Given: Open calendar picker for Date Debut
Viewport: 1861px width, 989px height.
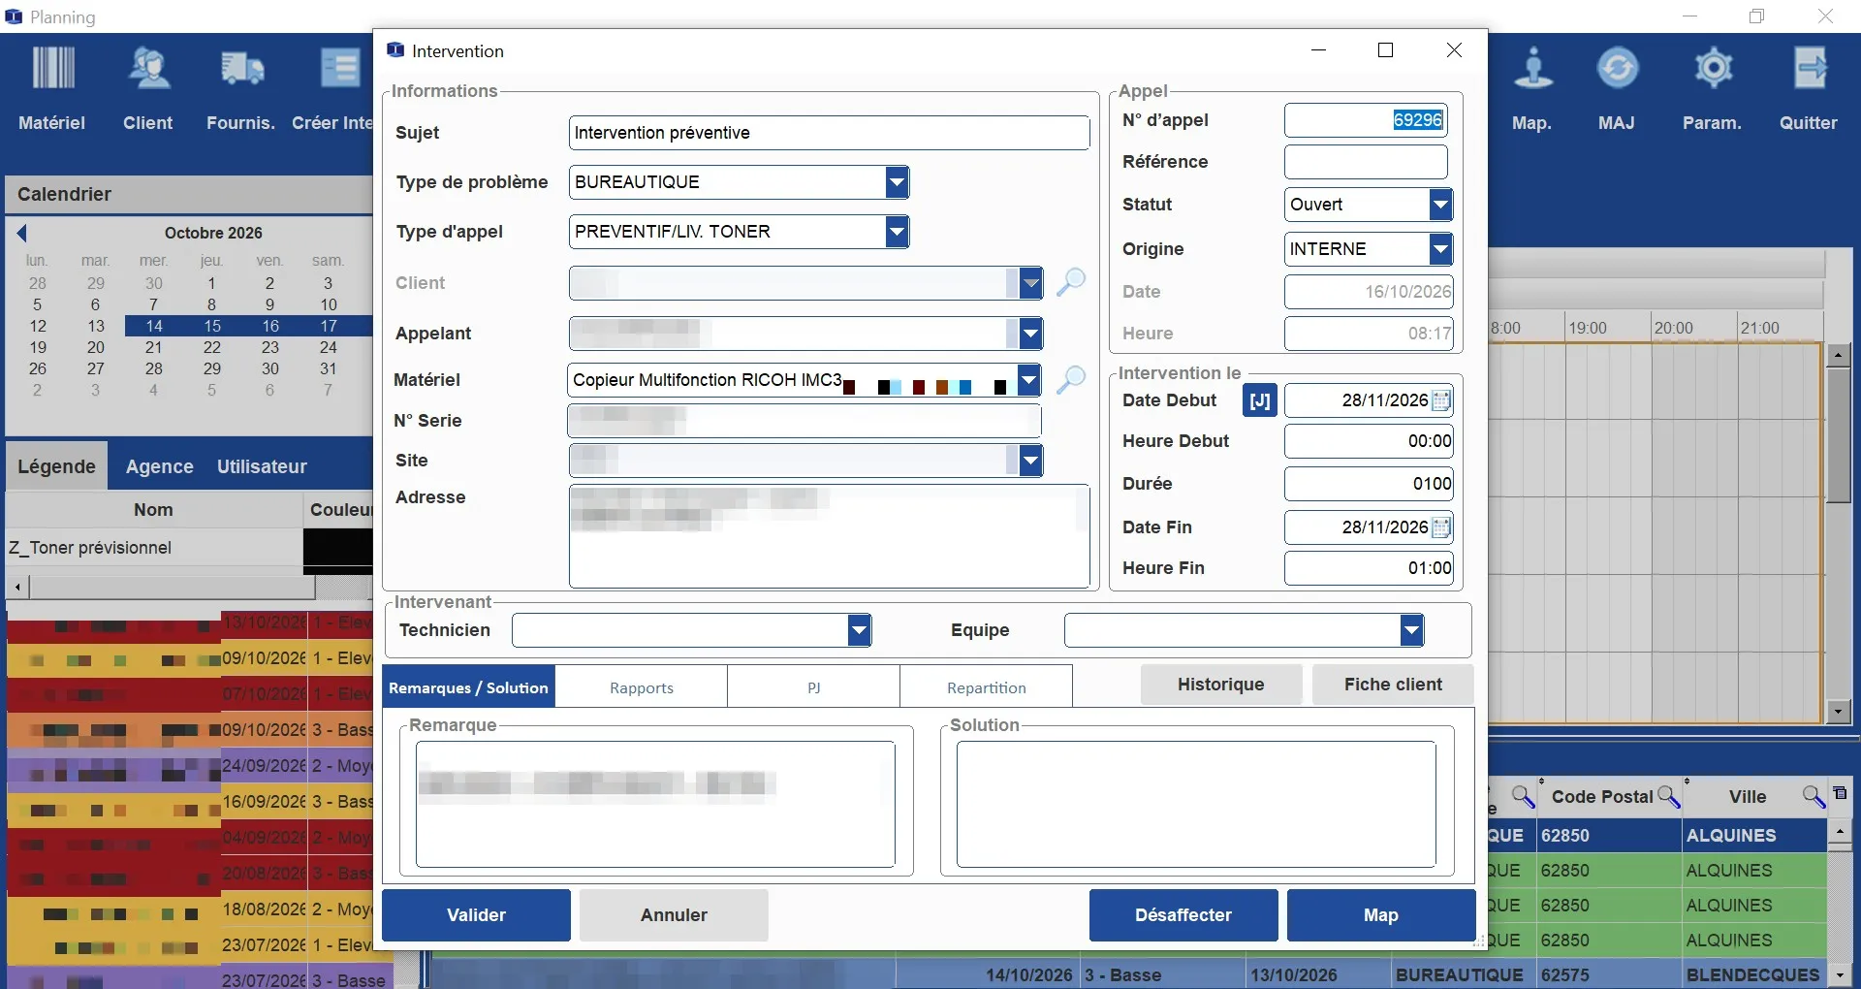Looking at the screenshot, I should tap(1441, 400).
